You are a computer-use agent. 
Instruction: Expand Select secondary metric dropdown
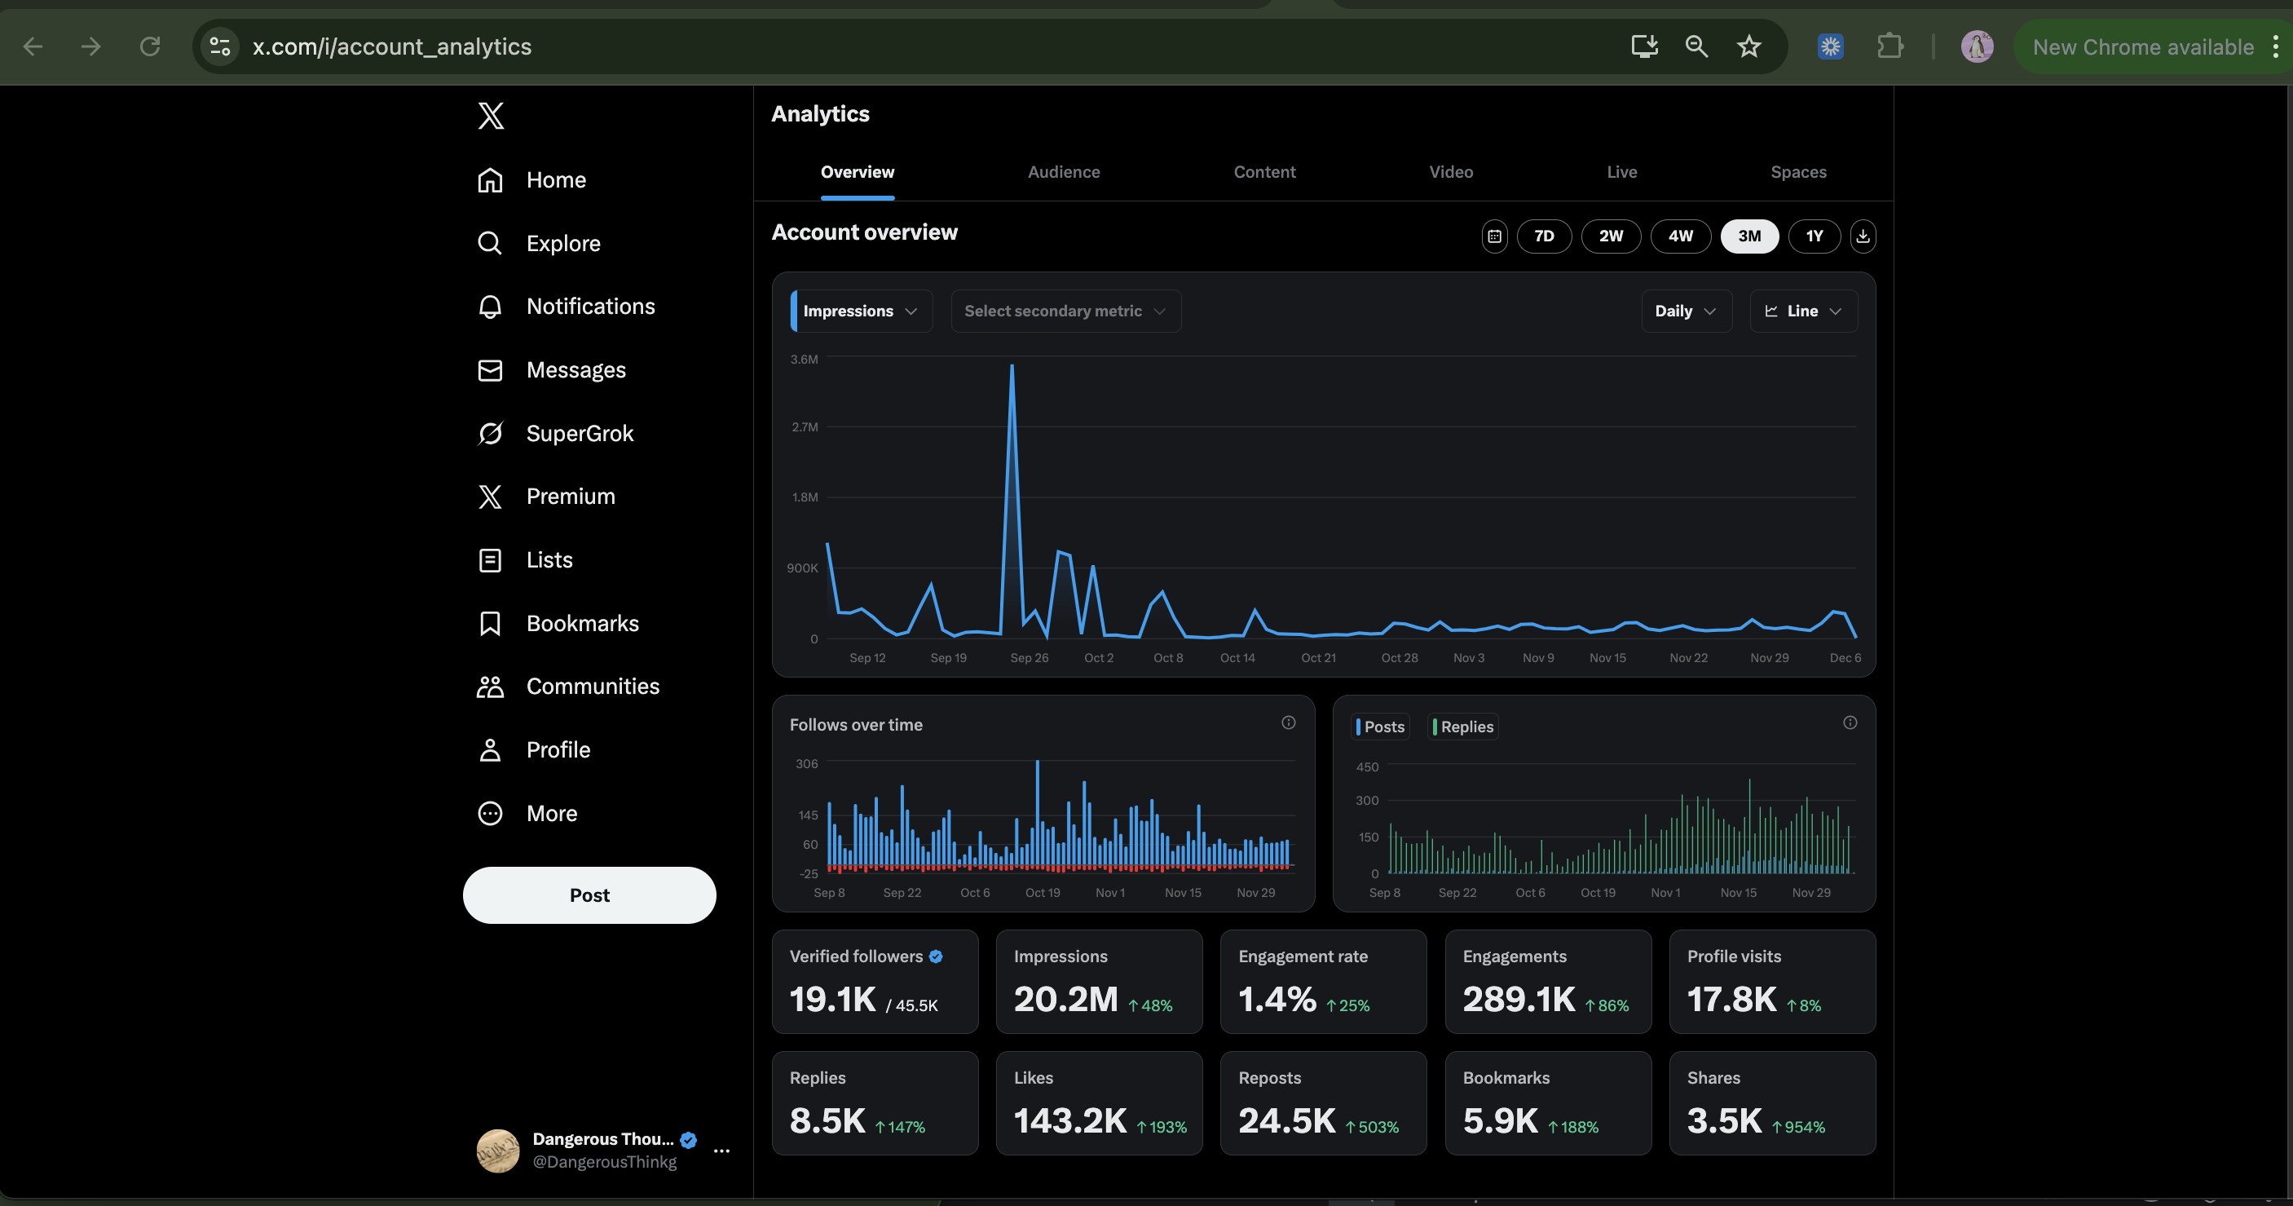[1065, 311]
